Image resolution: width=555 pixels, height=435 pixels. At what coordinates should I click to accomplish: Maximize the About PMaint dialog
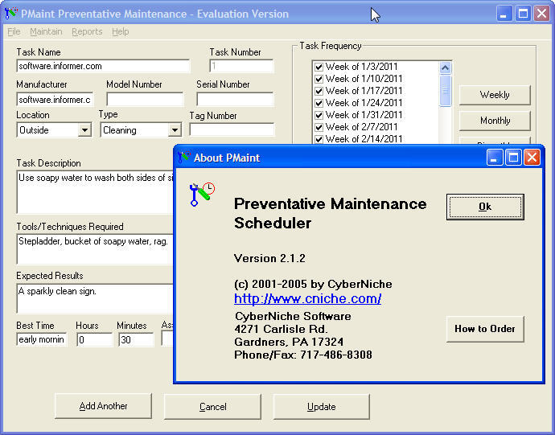(513, 158)
